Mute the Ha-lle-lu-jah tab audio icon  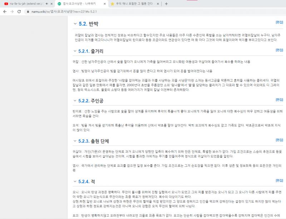pyautogui.click(x=47, y=4)
